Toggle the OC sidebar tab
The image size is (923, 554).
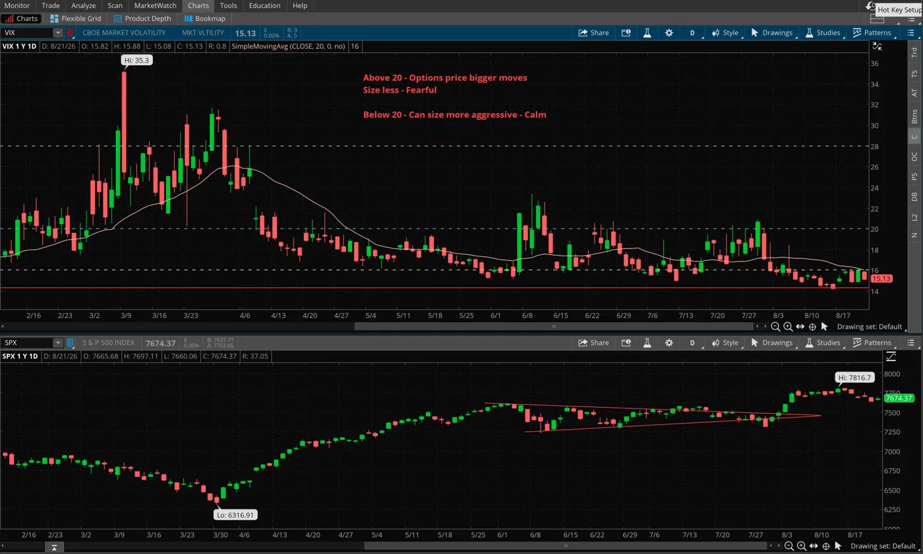click(x=914, y=156)
